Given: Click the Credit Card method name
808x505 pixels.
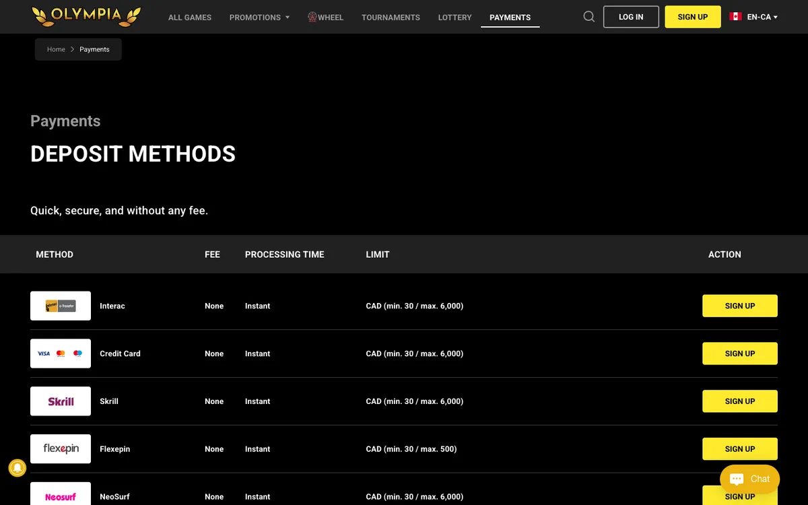Looking at the screenshot, I should point(120,353).
